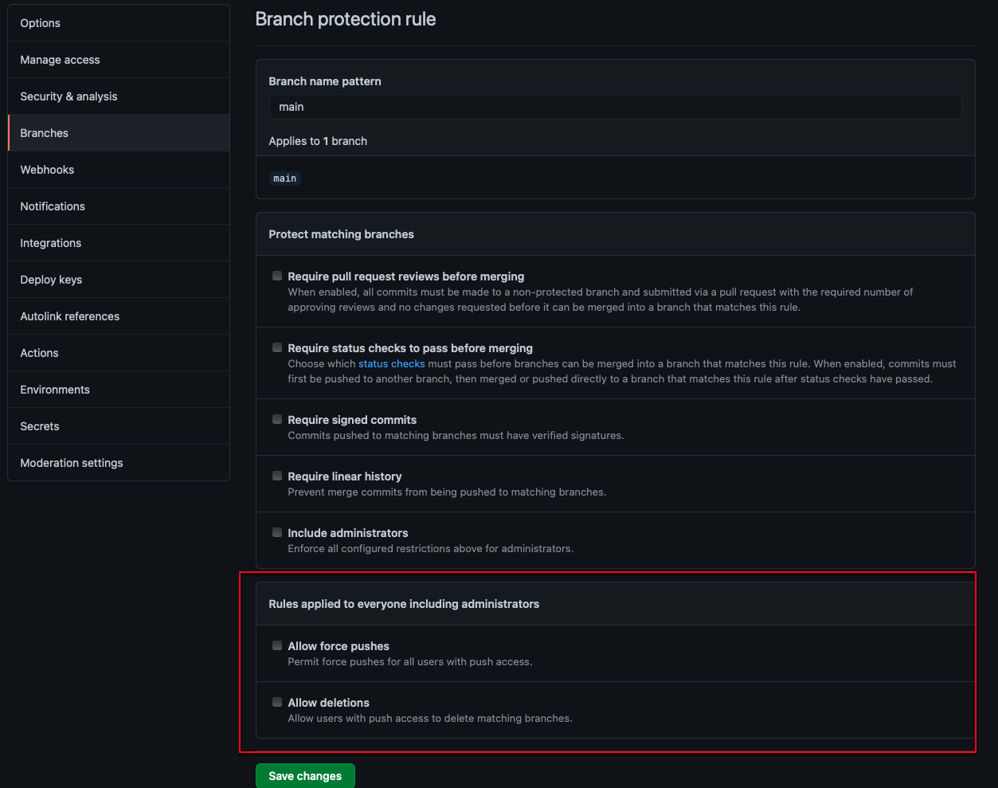Open the Notifications settings page

click(53, 206)
